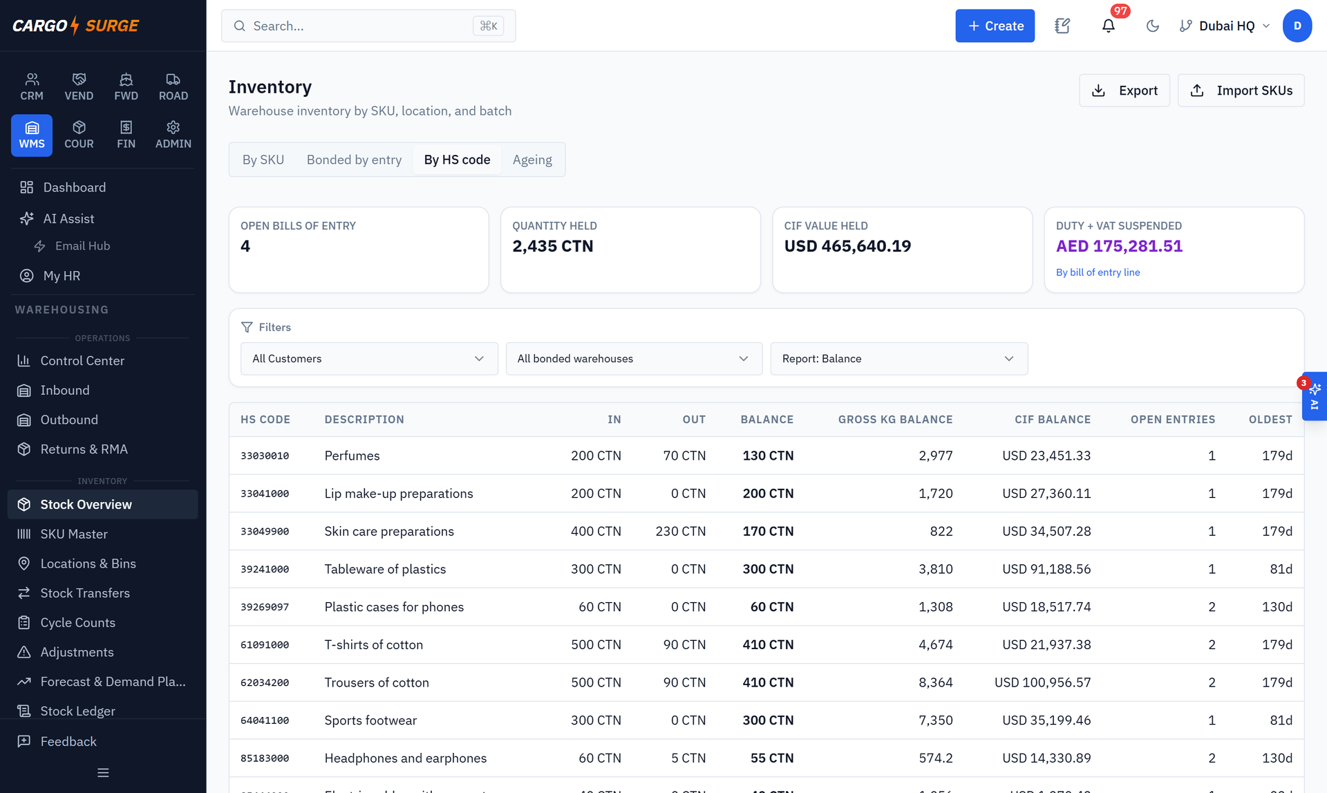Focus the Search input field
Viewport: 1327px width, 793px height.
point(368,26)
